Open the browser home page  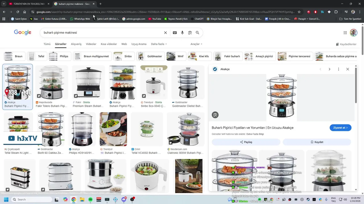pos(25,12)
